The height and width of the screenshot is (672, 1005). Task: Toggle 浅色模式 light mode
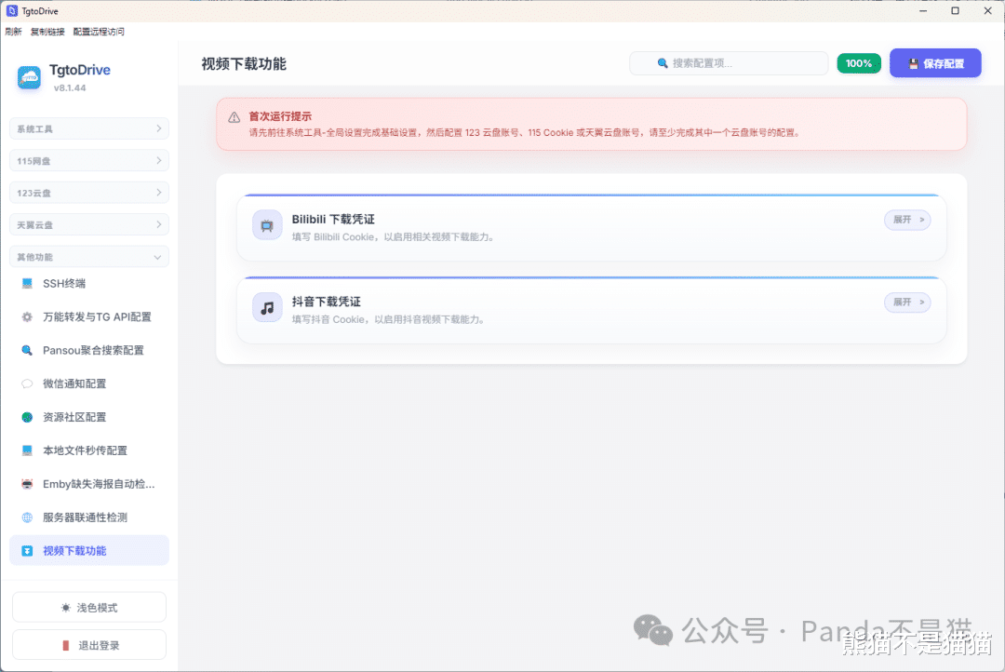coord(89,607)
